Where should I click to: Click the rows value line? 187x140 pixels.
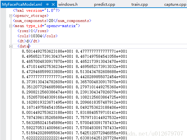[33, 31]
